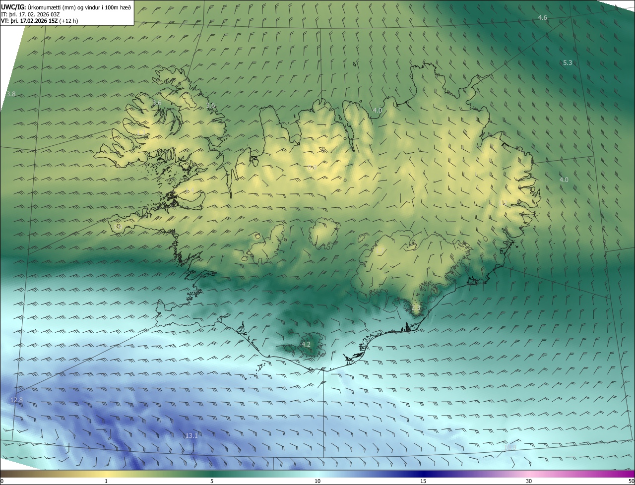Click the 1 tick on the color scale
Image resolution: width=635 pixels, height=485 pixels.
pos(106,481)
